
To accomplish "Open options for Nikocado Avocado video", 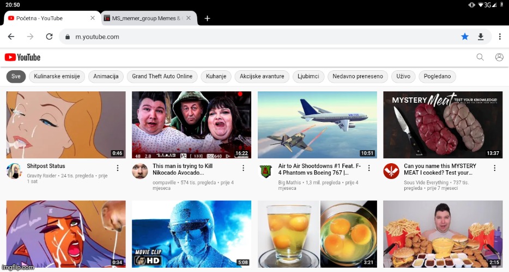I will 243,168.
